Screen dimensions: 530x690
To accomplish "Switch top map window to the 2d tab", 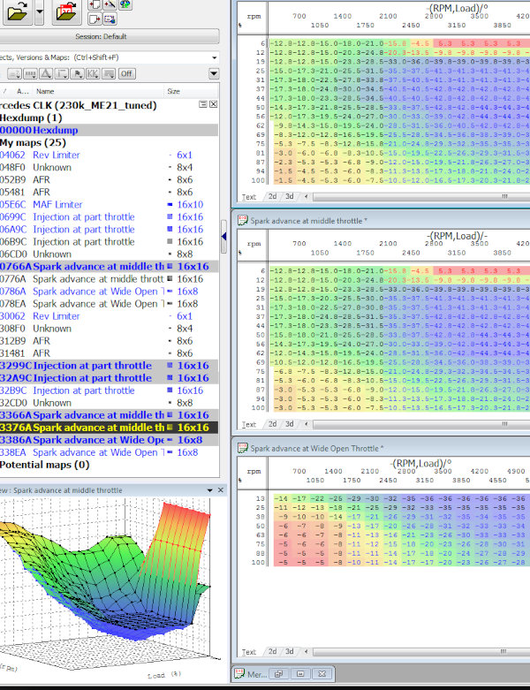I will pos(273,196).
